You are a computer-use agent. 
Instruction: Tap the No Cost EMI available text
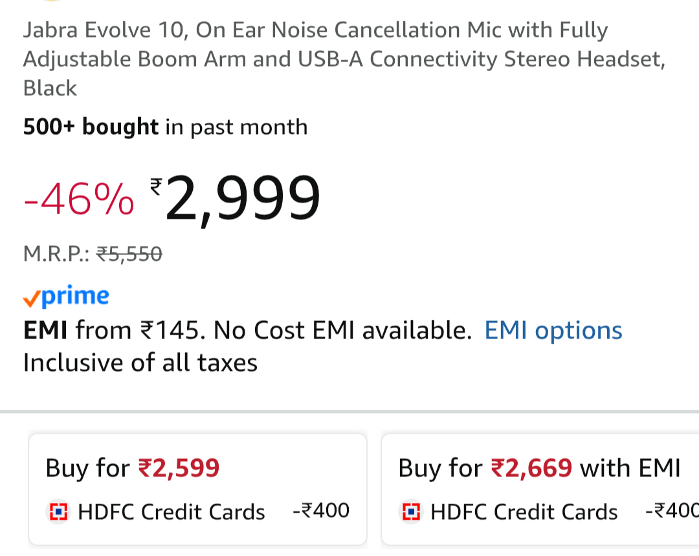342,331
